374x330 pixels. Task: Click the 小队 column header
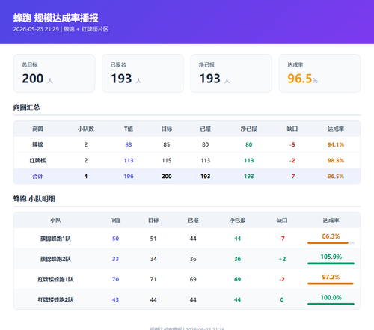pyautogui.click(x=55, y=221)
